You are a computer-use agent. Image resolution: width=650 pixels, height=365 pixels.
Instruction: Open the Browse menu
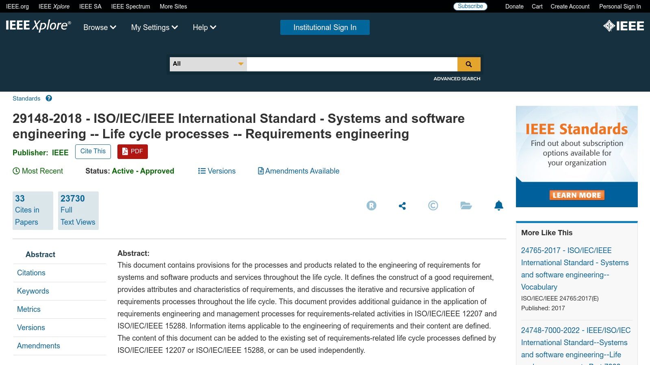(x=99, y=28)
